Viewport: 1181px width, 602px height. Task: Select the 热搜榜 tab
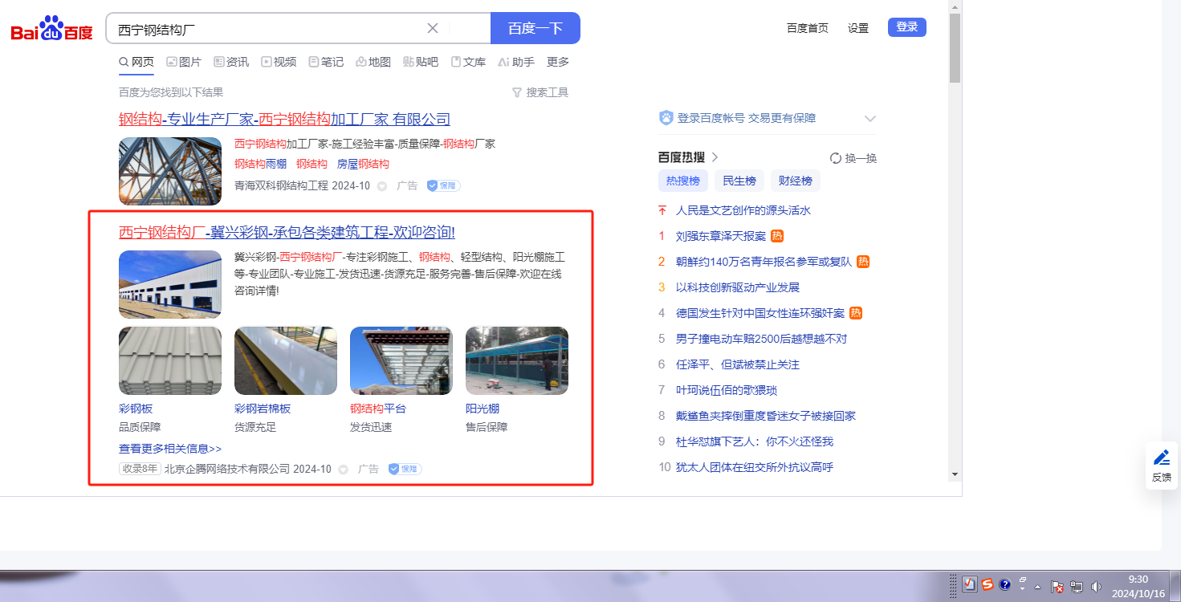tap(683, 181)
